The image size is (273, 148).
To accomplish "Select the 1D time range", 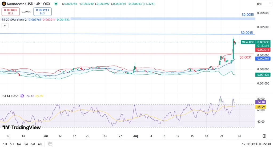I will (5, 144).
